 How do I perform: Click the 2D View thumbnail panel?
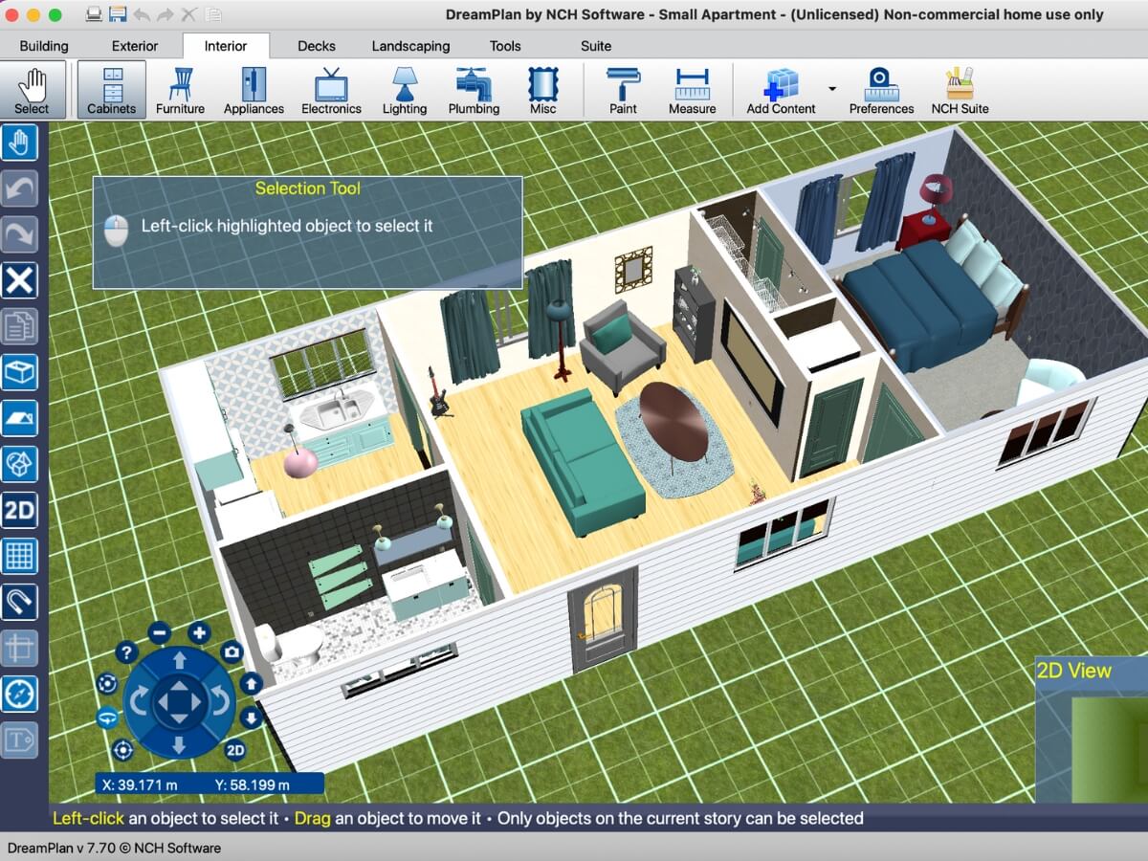tap(1092, 729)
